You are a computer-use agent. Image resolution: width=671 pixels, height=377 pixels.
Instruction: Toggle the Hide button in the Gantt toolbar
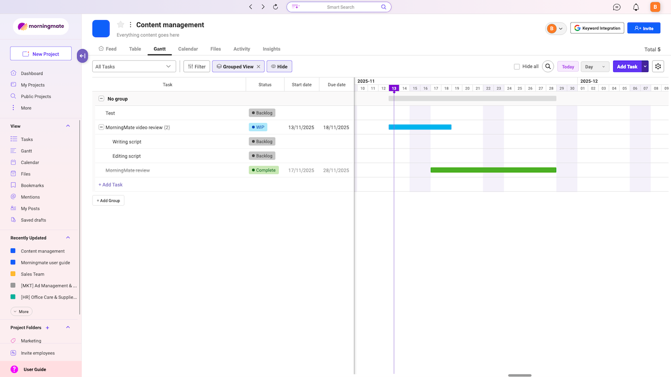[279, 66]
